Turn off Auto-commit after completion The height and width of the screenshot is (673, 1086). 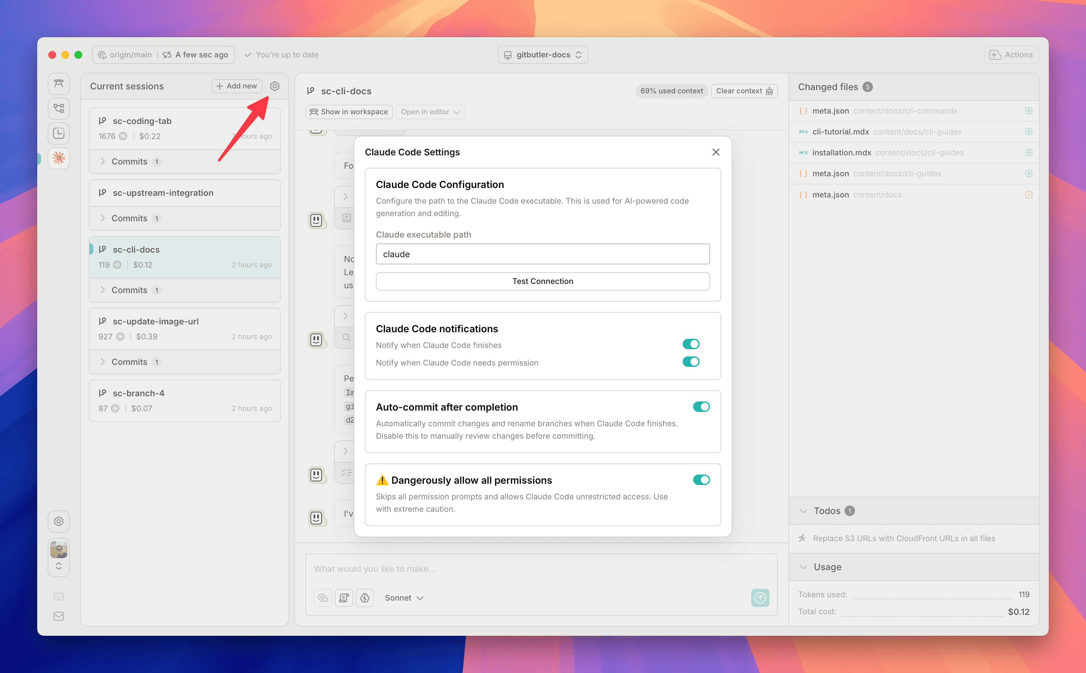(701, 406)
